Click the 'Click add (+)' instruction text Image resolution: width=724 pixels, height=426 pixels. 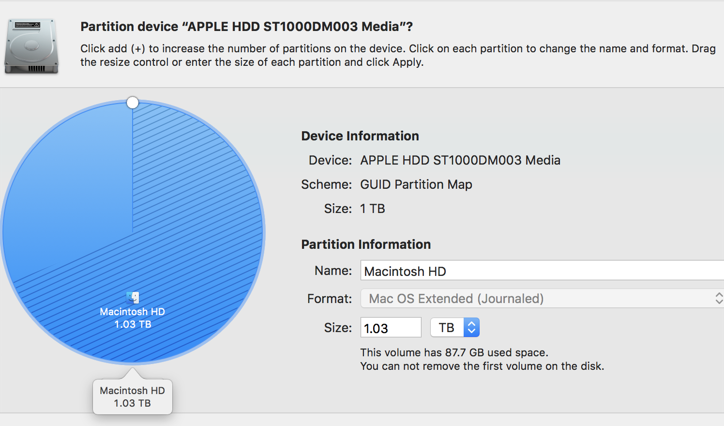coord(398,55)
